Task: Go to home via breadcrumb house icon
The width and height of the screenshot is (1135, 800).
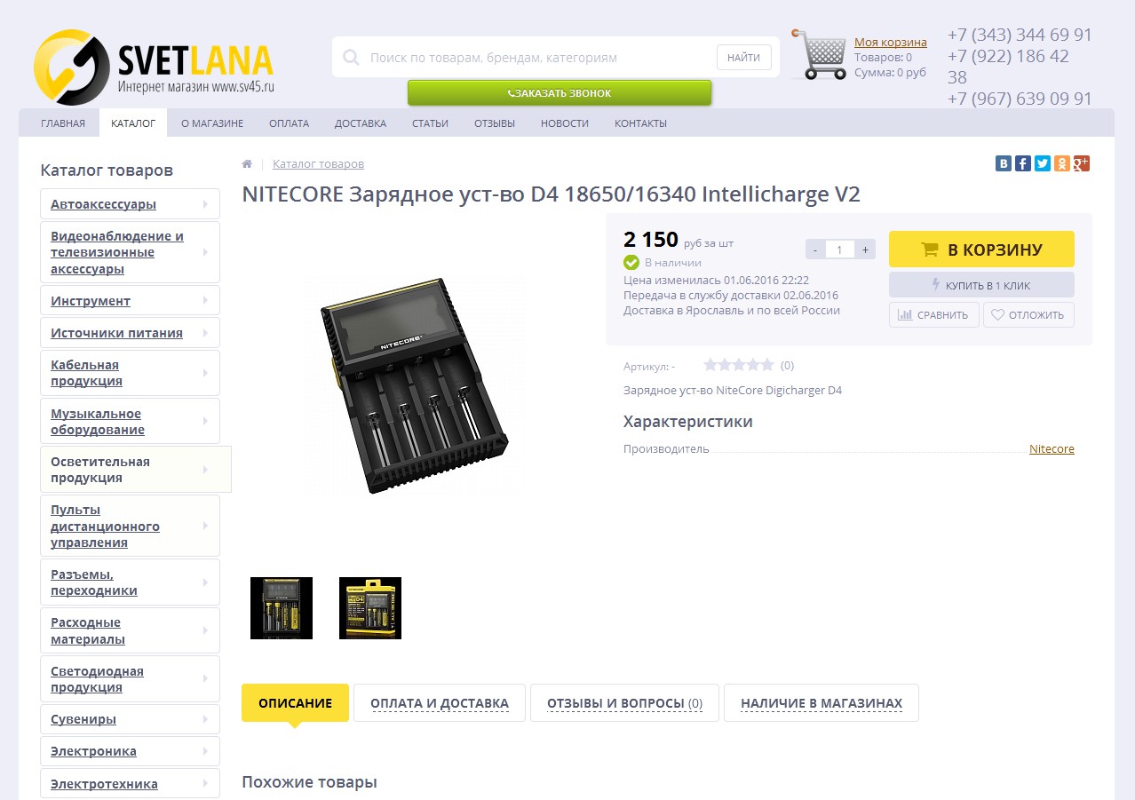Action: [247, 164]
